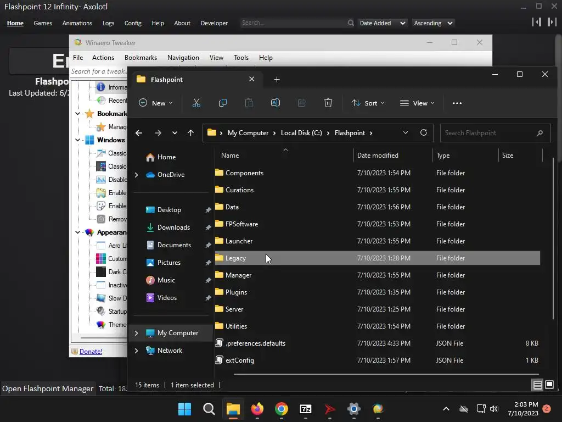Select the extConfig JSON file

377,360
